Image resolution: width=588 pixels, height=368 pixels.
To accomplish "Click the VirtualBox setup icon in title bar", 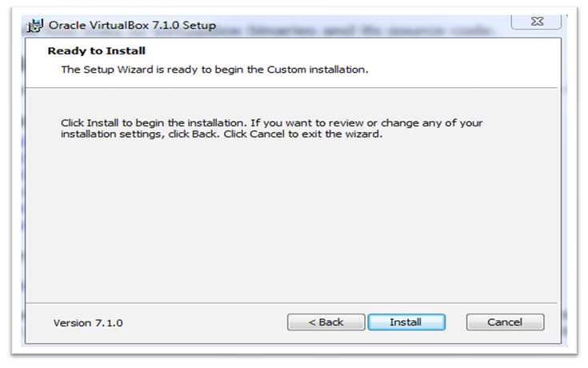I will point(34,25).
